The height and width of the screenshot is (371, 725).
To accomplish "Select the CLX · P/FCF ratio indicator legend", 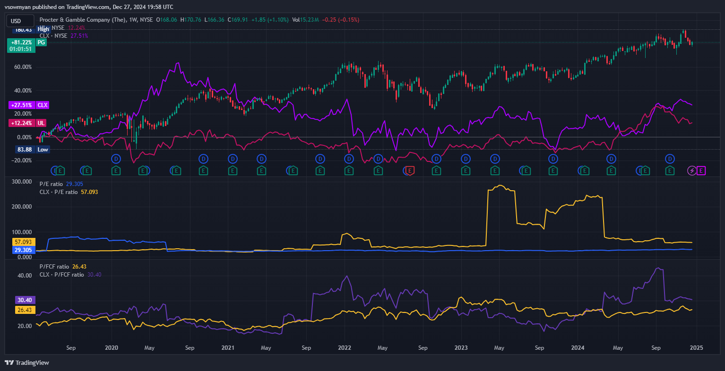I will (x=70, y=275).
